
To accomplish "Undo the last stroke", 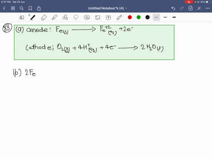I will click(x=173, y=8).
